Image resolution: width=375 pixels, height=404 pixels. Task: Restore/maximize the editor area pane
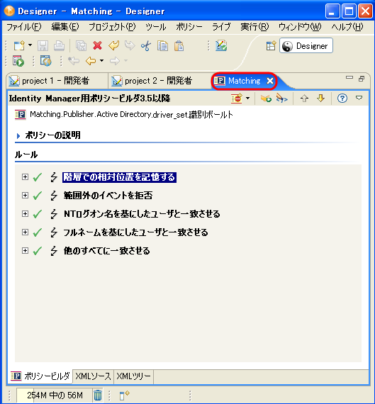[x=362, y=79]
